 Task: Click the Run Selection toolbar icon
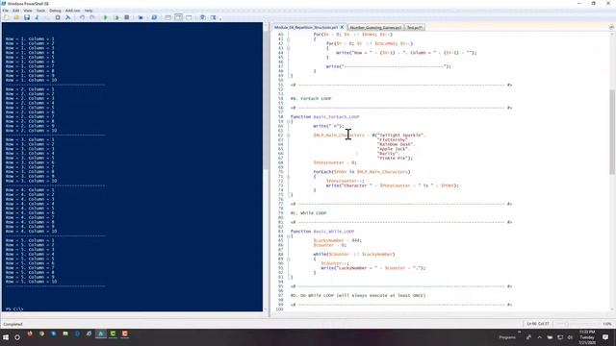tap(115, 17)
